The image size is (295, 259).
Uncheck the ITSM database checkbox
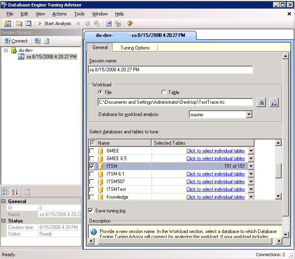click(x=92, y=166)
